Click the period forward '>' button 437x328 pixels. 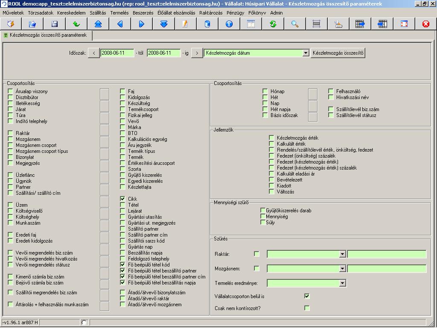pos(197,53)
